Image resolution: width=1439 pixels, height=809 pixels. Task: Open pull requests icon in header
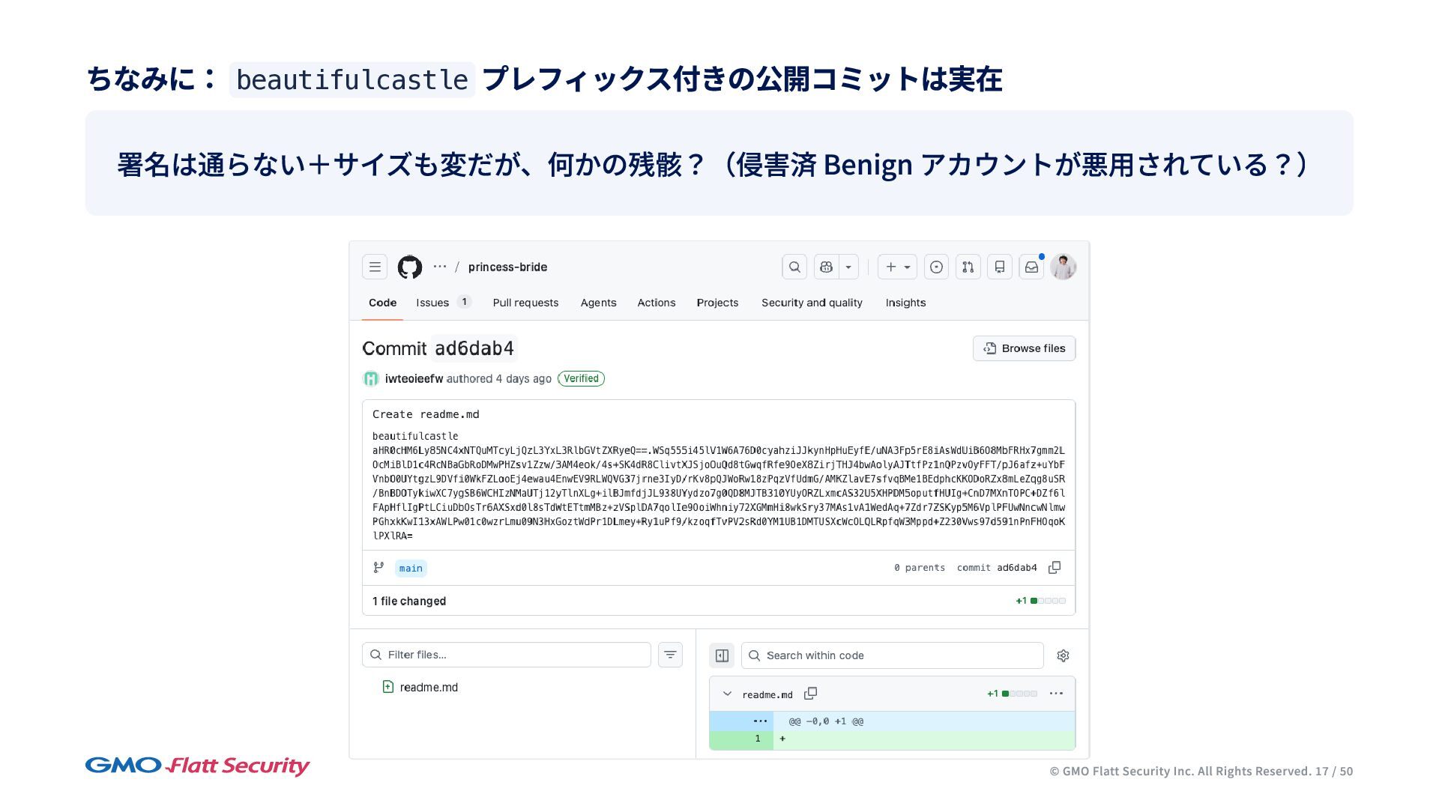coord(968,267)
